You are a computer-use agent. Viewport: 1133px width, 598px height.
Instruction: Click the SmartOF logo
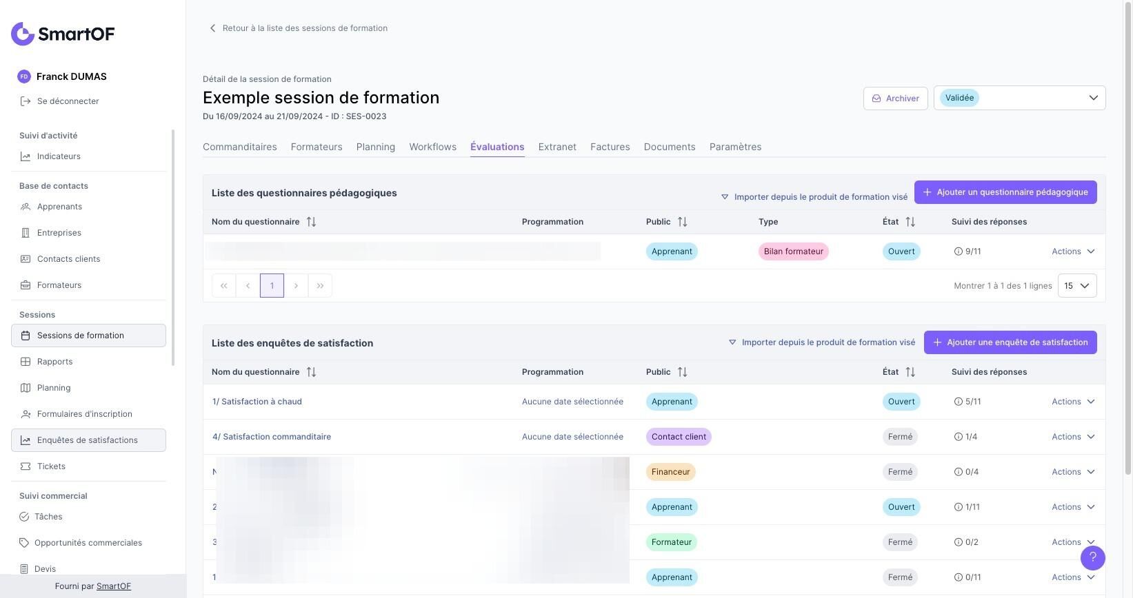[63, 34]
